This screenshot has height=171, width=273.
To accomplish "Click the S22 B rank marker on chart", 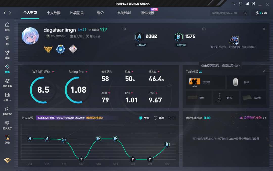I will 167,145.
